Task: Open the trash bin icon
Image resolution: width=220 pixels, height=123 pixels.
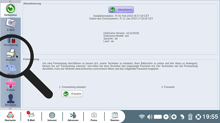Action: [x=190, y=117]
